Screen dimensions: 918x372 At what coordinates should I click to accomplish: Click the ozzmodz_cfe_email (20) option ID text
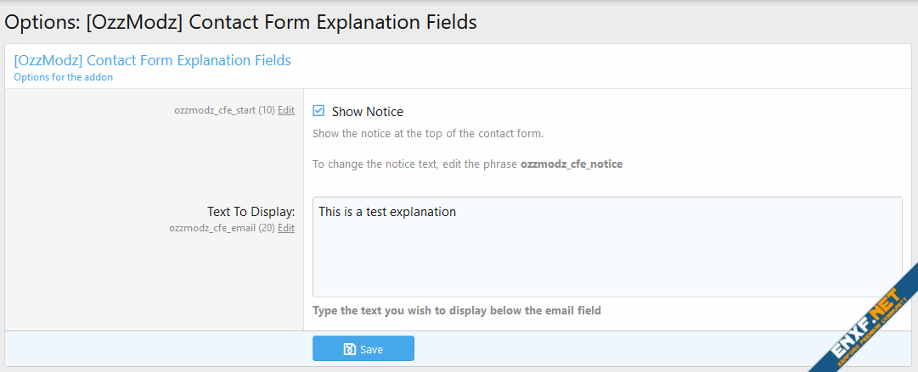coord(222,228)
